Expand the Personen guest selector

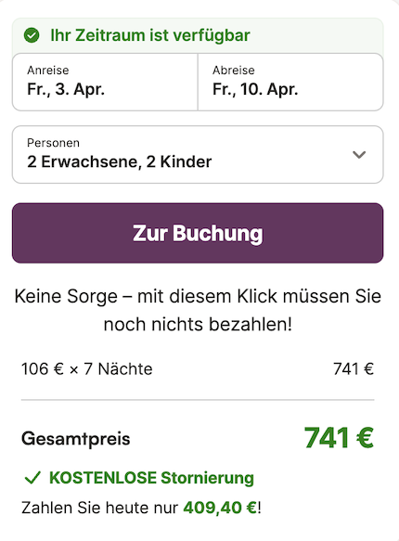pyautogui.click(x=198, y=155)
